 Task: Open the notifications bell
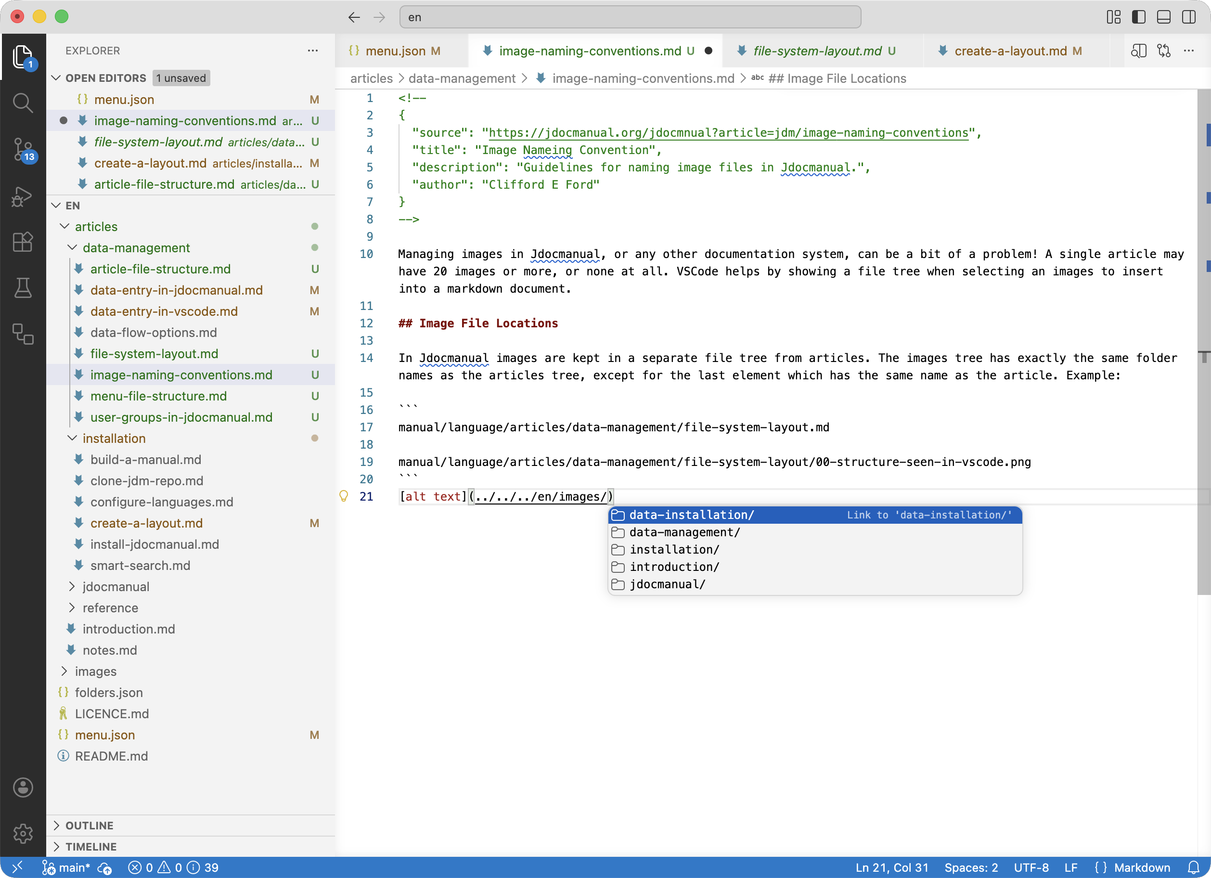(x=1194, y=867)
